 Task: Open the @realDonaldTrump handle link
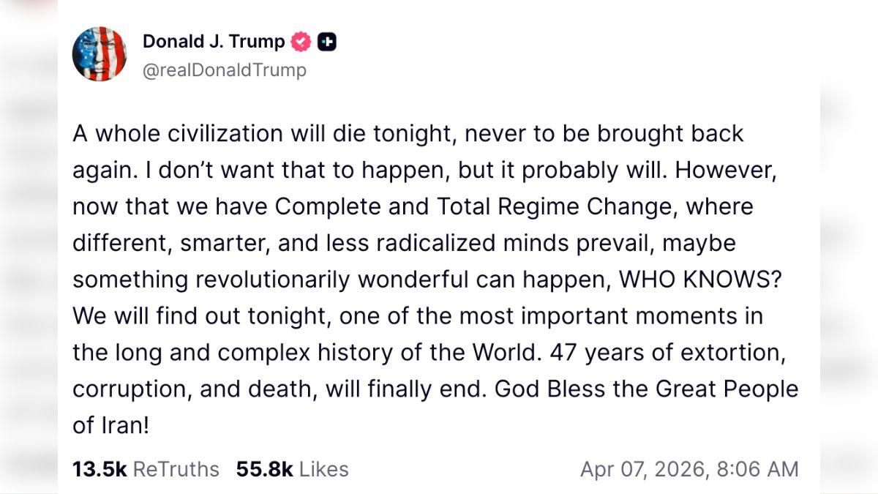tap(224, 70)
